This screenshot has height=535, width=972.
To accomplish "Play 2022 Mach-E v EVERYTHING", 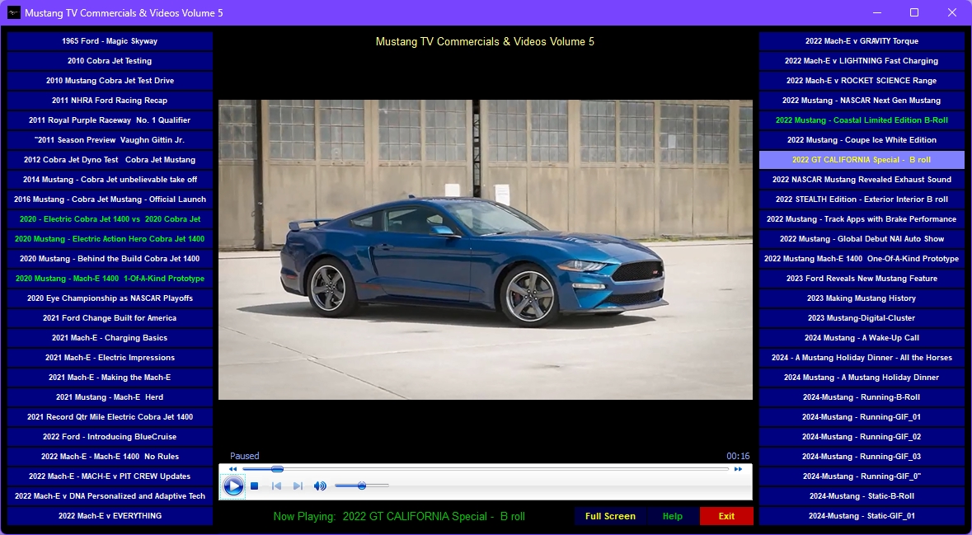I will (x=110, y=516).
